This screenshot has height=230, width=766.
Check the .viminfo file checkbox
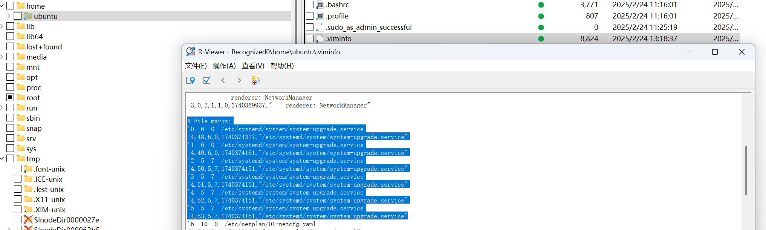coord(310,38)
